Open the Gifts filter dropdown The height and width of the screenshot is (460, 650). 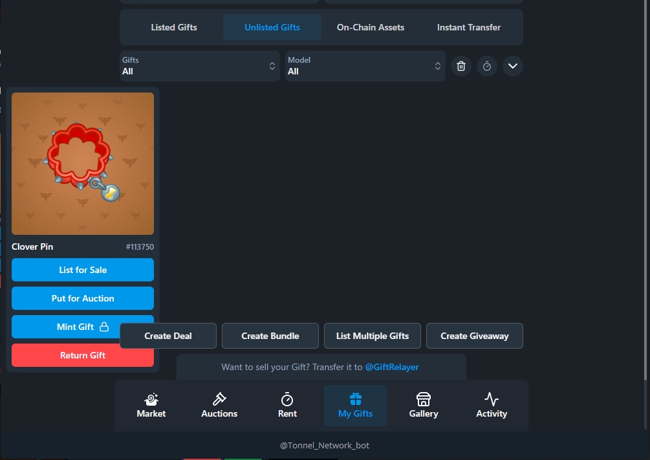(x=199, y=66)
